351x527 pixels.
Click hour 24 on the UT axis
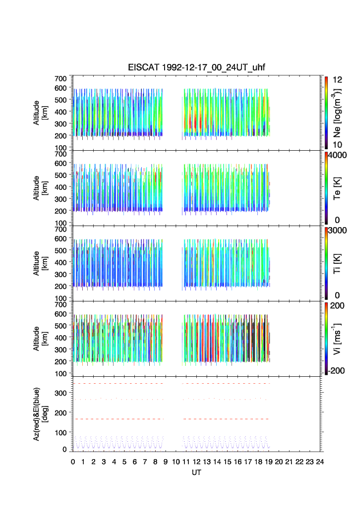click(320, 462)
